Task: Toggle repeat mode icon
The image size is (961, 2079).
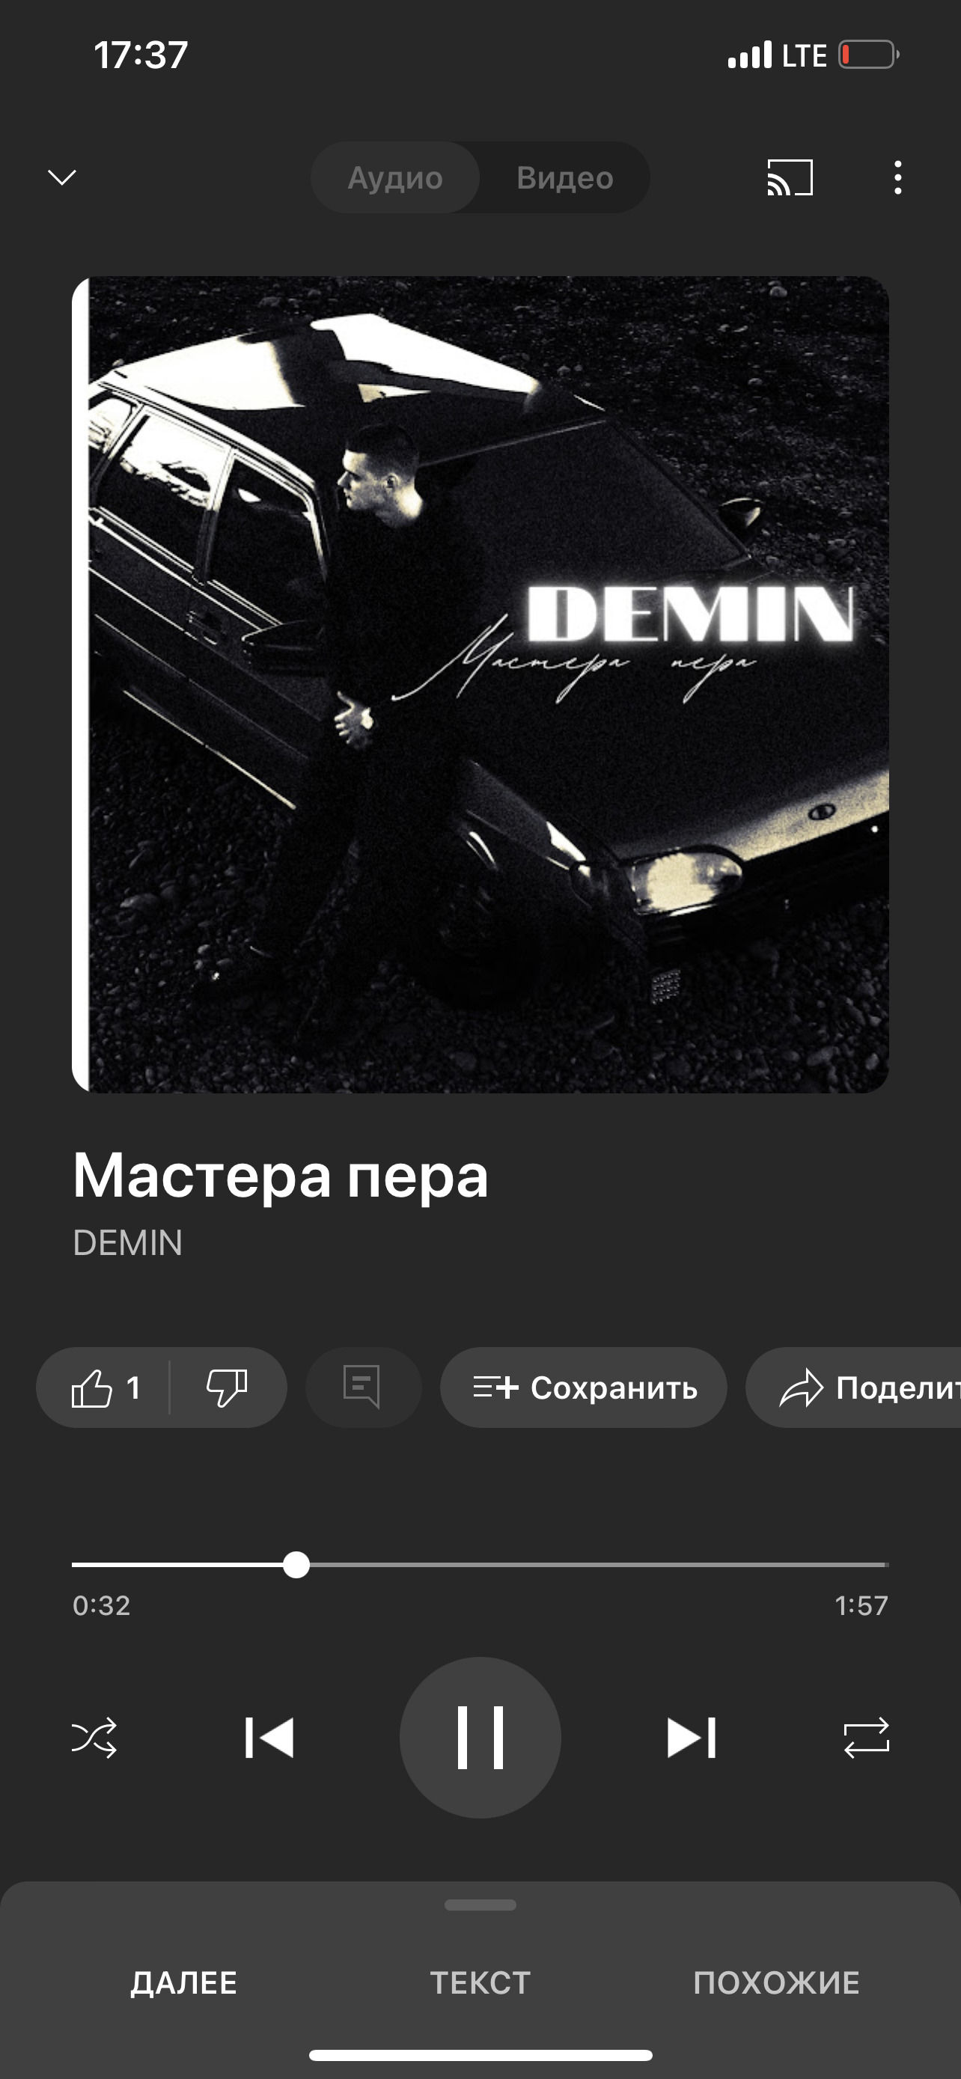Action: 866,1737
